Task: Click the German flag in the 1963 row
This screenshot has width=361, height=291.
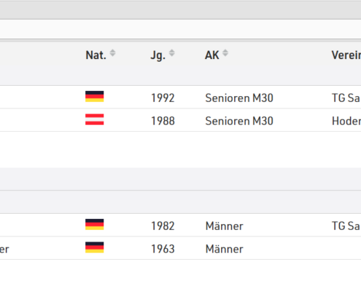Action: (x=95, y=247)
